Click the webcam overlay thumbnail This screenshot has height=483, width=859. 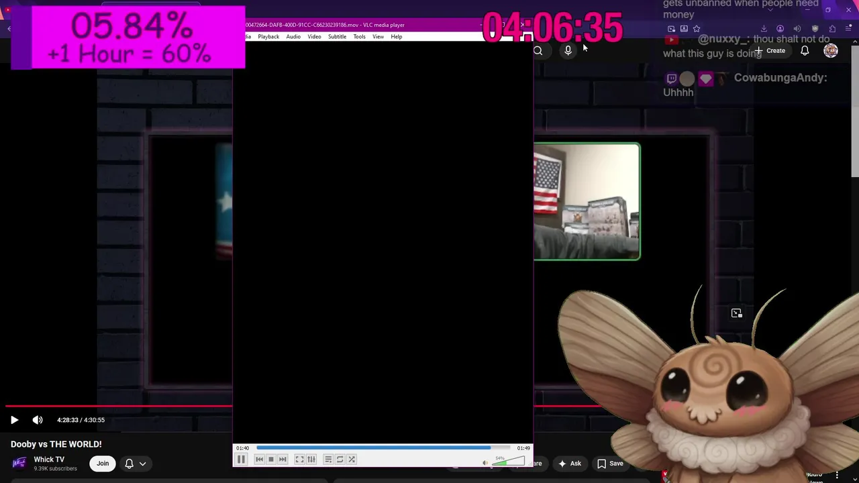tap(587, 201)
